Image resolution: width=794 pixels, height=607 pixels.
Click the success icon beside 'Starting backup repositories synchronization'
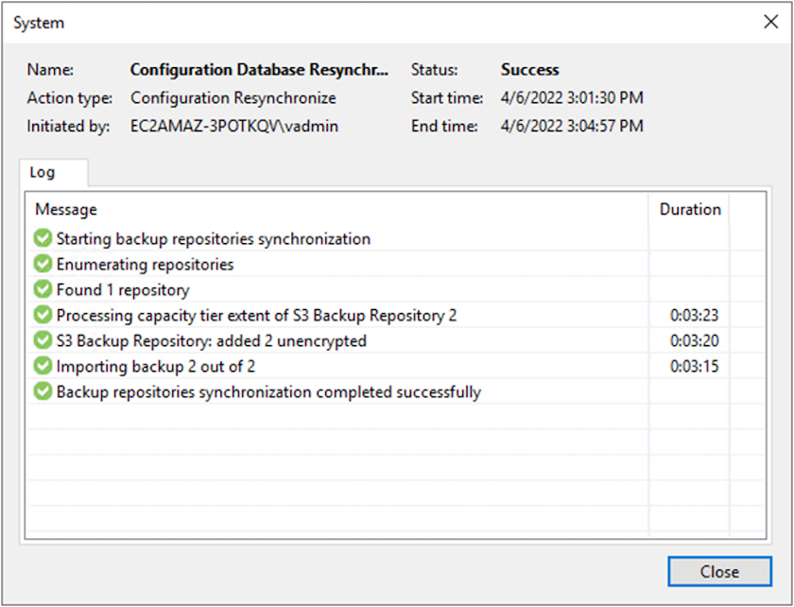43,239
